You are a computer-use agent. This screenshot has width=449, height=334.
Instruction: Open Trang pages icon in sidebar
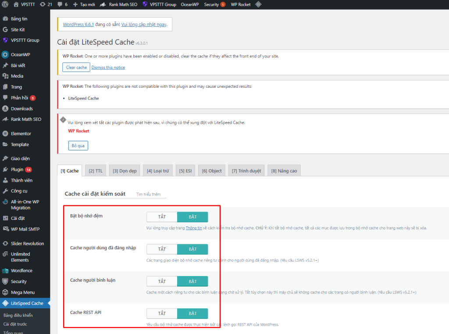click(x=5, y=87)
